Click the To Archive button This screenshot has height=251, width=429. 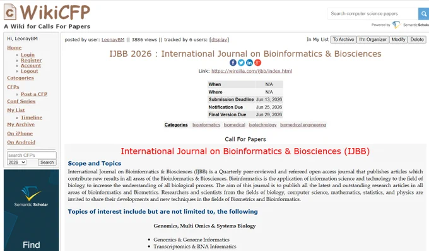(x=343, y=39)
